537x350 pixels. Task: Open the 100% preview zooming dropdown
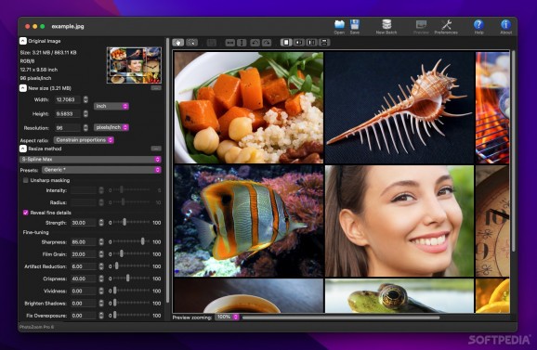pos(227,318)
